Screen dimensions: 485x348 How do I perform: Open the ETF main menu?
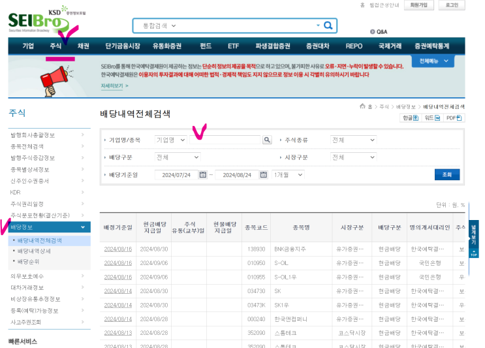coord(233,46)
